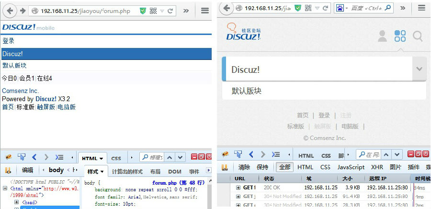
Task: Click break on mutate icon beside 编辑
Action: point(8,171)
